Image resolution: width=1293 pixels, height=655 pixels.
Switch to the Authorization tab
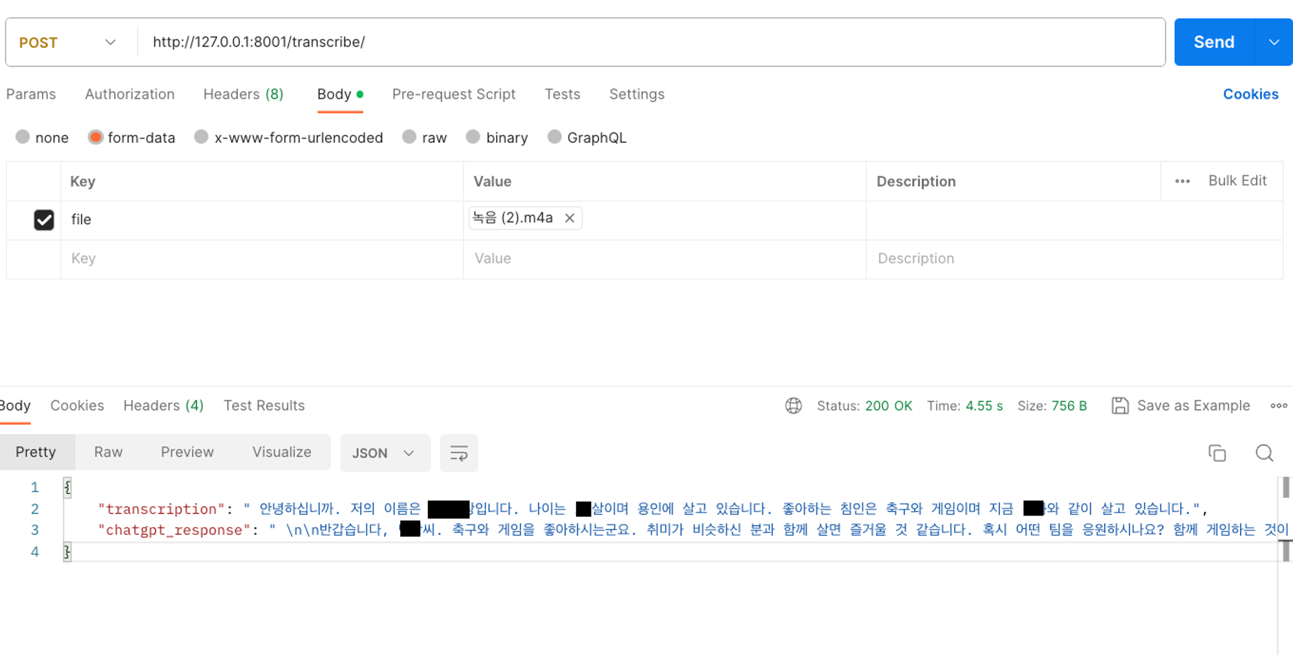130,94
